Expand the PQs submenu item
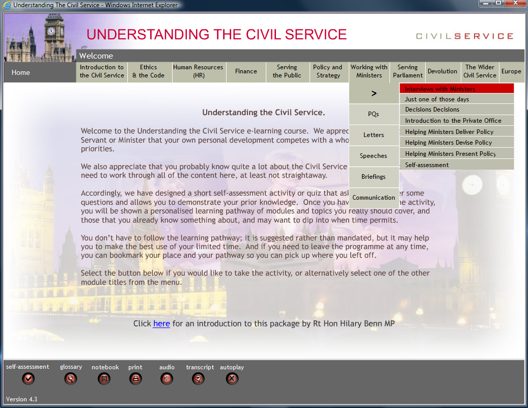 pos(374,114)
